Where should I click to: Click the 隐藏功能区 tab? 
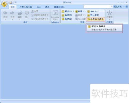(x=59, y=7)
